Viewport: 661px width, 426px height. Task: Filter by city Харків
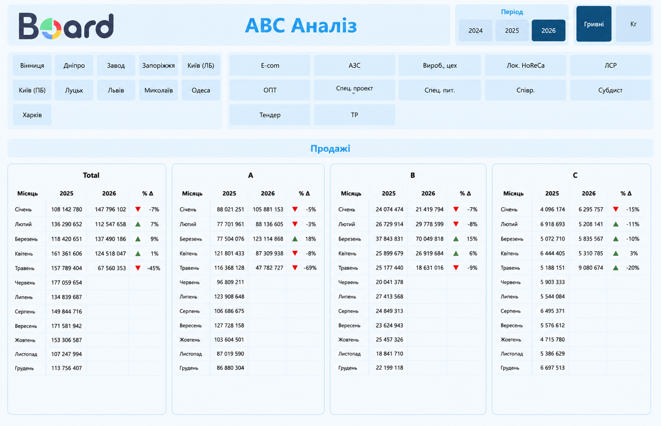pyautogui.click(x=32, y=115)
